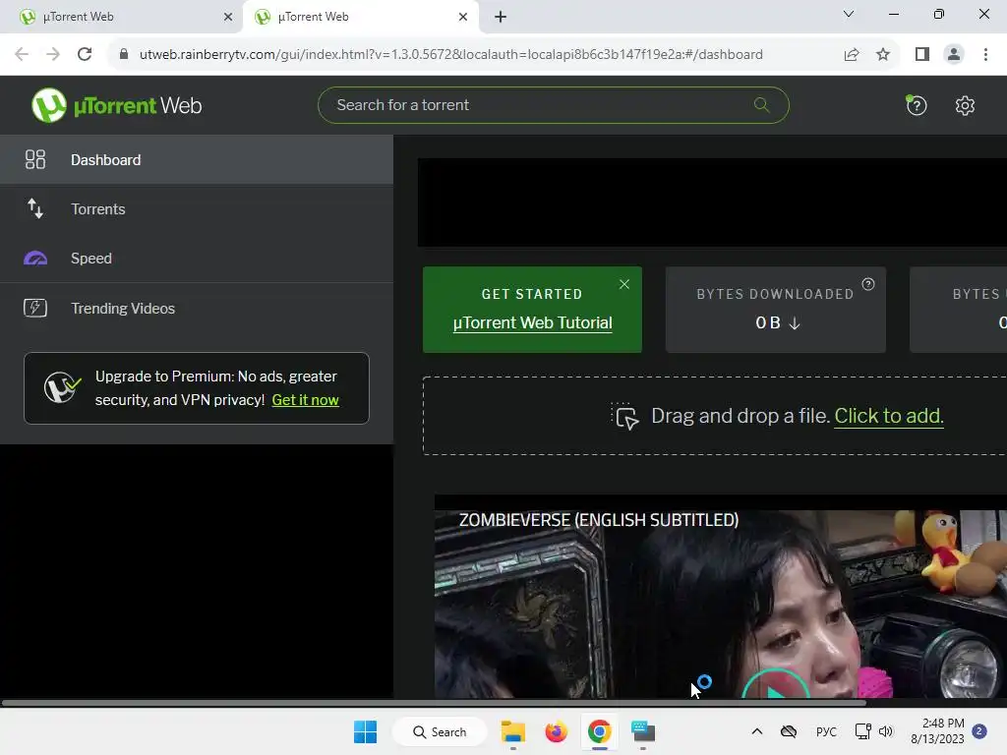Viewport: 1007px width, 755px height.
Task: Open the terminal app on taskbar
Action: coord(643,731)
